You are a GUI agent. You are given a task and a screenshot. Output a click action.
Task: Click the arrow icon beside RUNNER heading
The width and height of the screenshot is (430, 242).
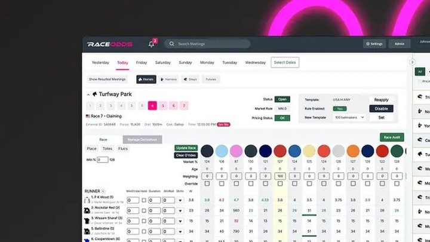point(103,191)
